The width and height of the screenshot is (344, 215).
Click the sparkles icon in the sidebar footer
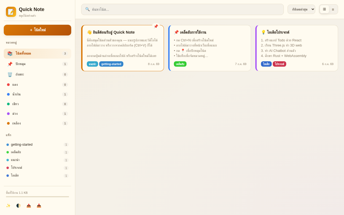click(8, 206)
